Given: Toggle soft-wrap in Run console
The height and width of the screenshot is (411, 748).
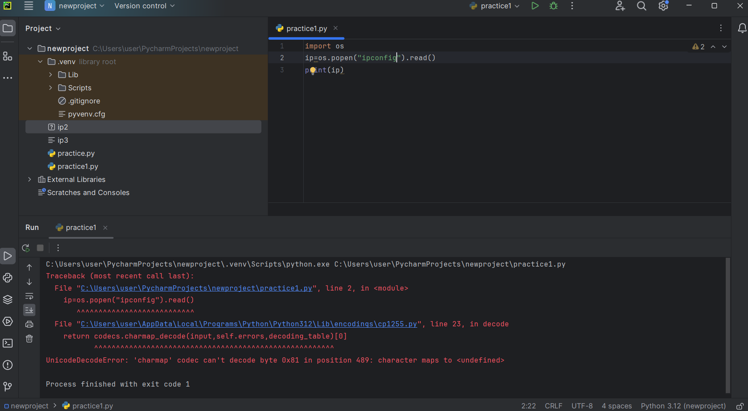Looking at the screenshot, I should [29, 297].
